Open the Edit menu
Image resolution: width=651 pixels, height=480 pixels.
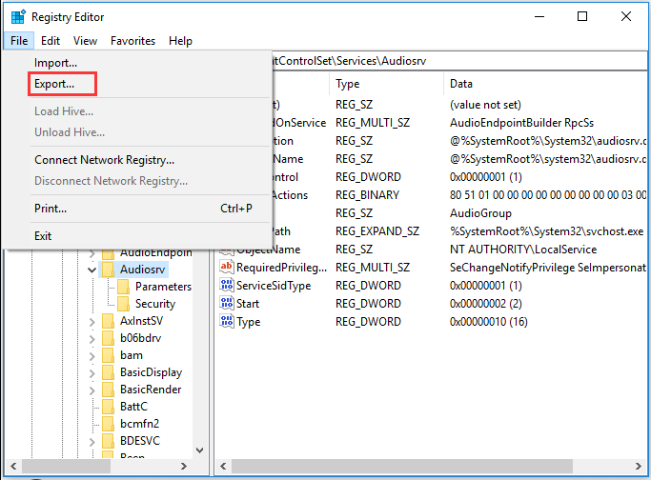coord(51,41)
